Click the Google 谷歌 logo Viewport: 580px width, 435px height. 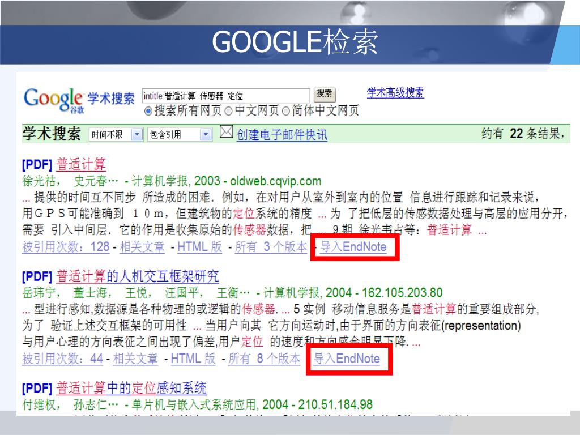click(54, 100)
